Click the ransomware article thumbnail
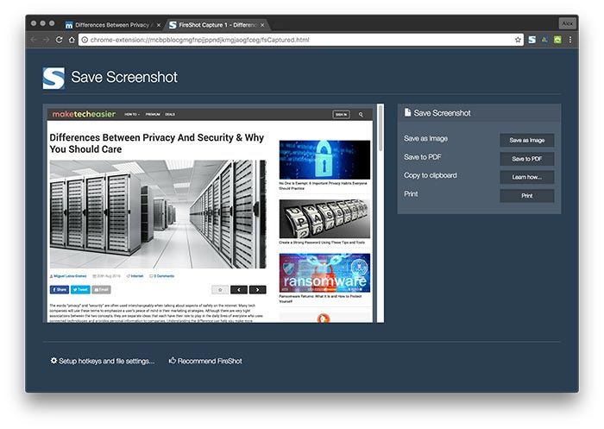 coord(324,273)
